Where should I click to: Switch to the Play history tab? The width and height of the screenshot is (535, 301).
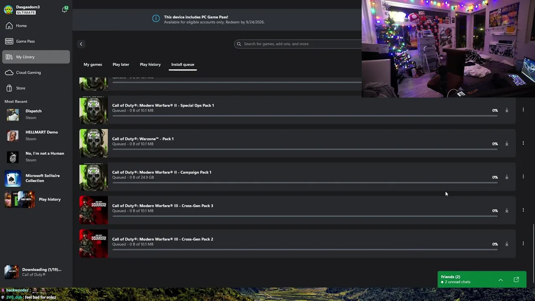(x=150, y=64)
